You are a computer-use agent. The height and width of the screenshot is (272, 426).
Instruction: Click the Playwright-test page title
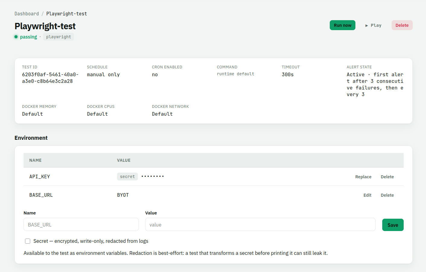pyautogui.click(x=45, y=26)
